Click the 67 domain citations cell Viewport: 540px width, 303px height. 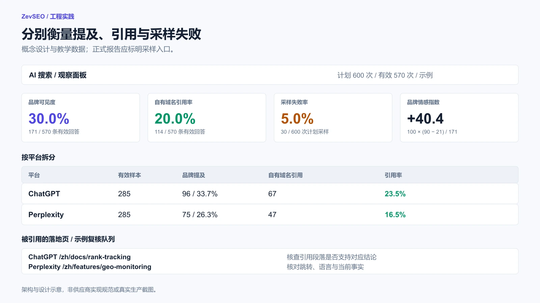[272, 194]
